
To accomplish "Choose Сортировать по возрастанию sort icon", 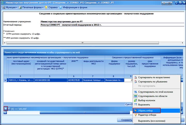I will tap(136, 78).
